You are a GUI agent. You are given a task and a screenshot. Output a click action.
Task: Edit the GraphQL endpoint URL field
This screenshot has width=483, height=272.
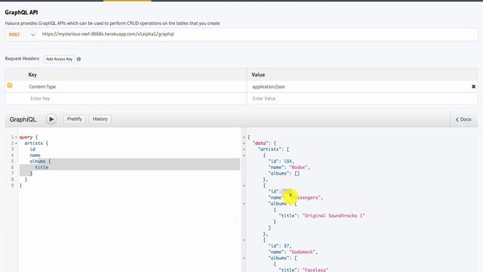[x=258, y=34]
